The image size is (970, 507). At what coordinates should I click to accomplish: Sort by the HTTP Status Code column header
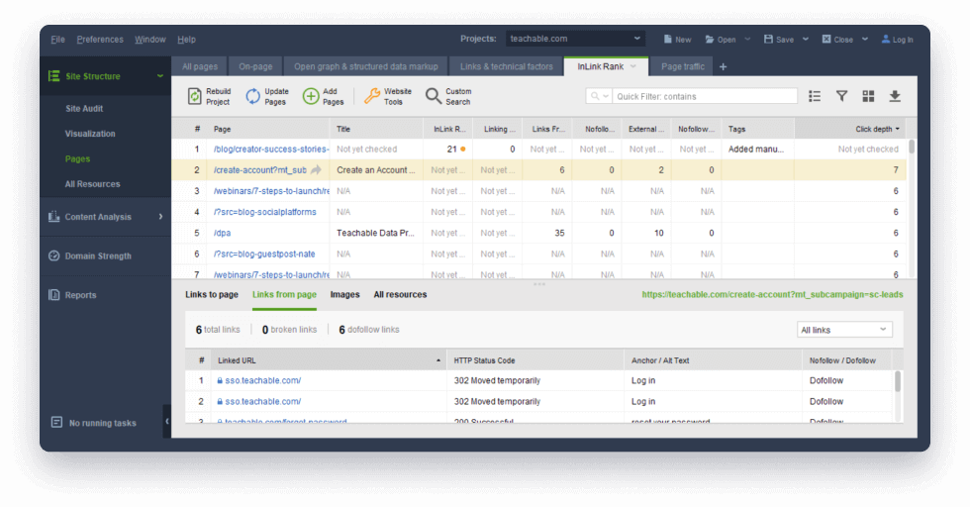coord(535,360)
